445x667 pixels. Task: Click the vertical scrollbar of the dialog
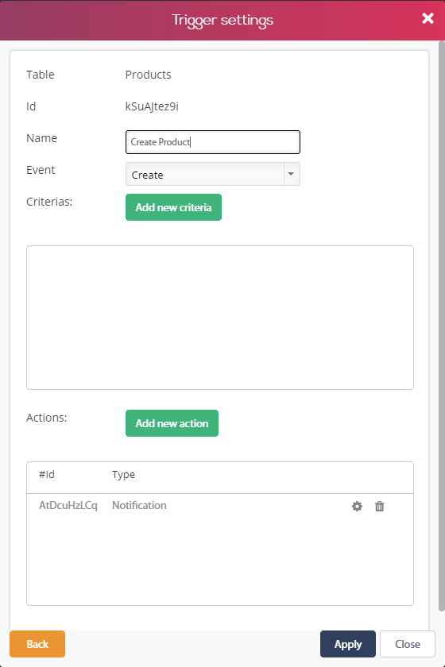pos(442,326)
